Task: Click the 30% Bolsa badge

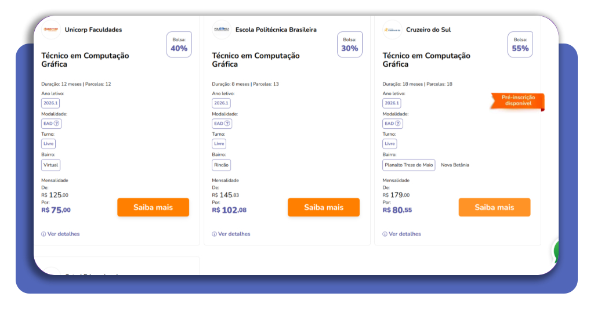Action: coord(350,45)
